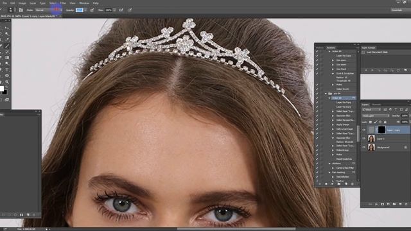411x231 pixels.
Task: Add layer style via fx icon
Action: pyautogui.click(x=376, y=204)
